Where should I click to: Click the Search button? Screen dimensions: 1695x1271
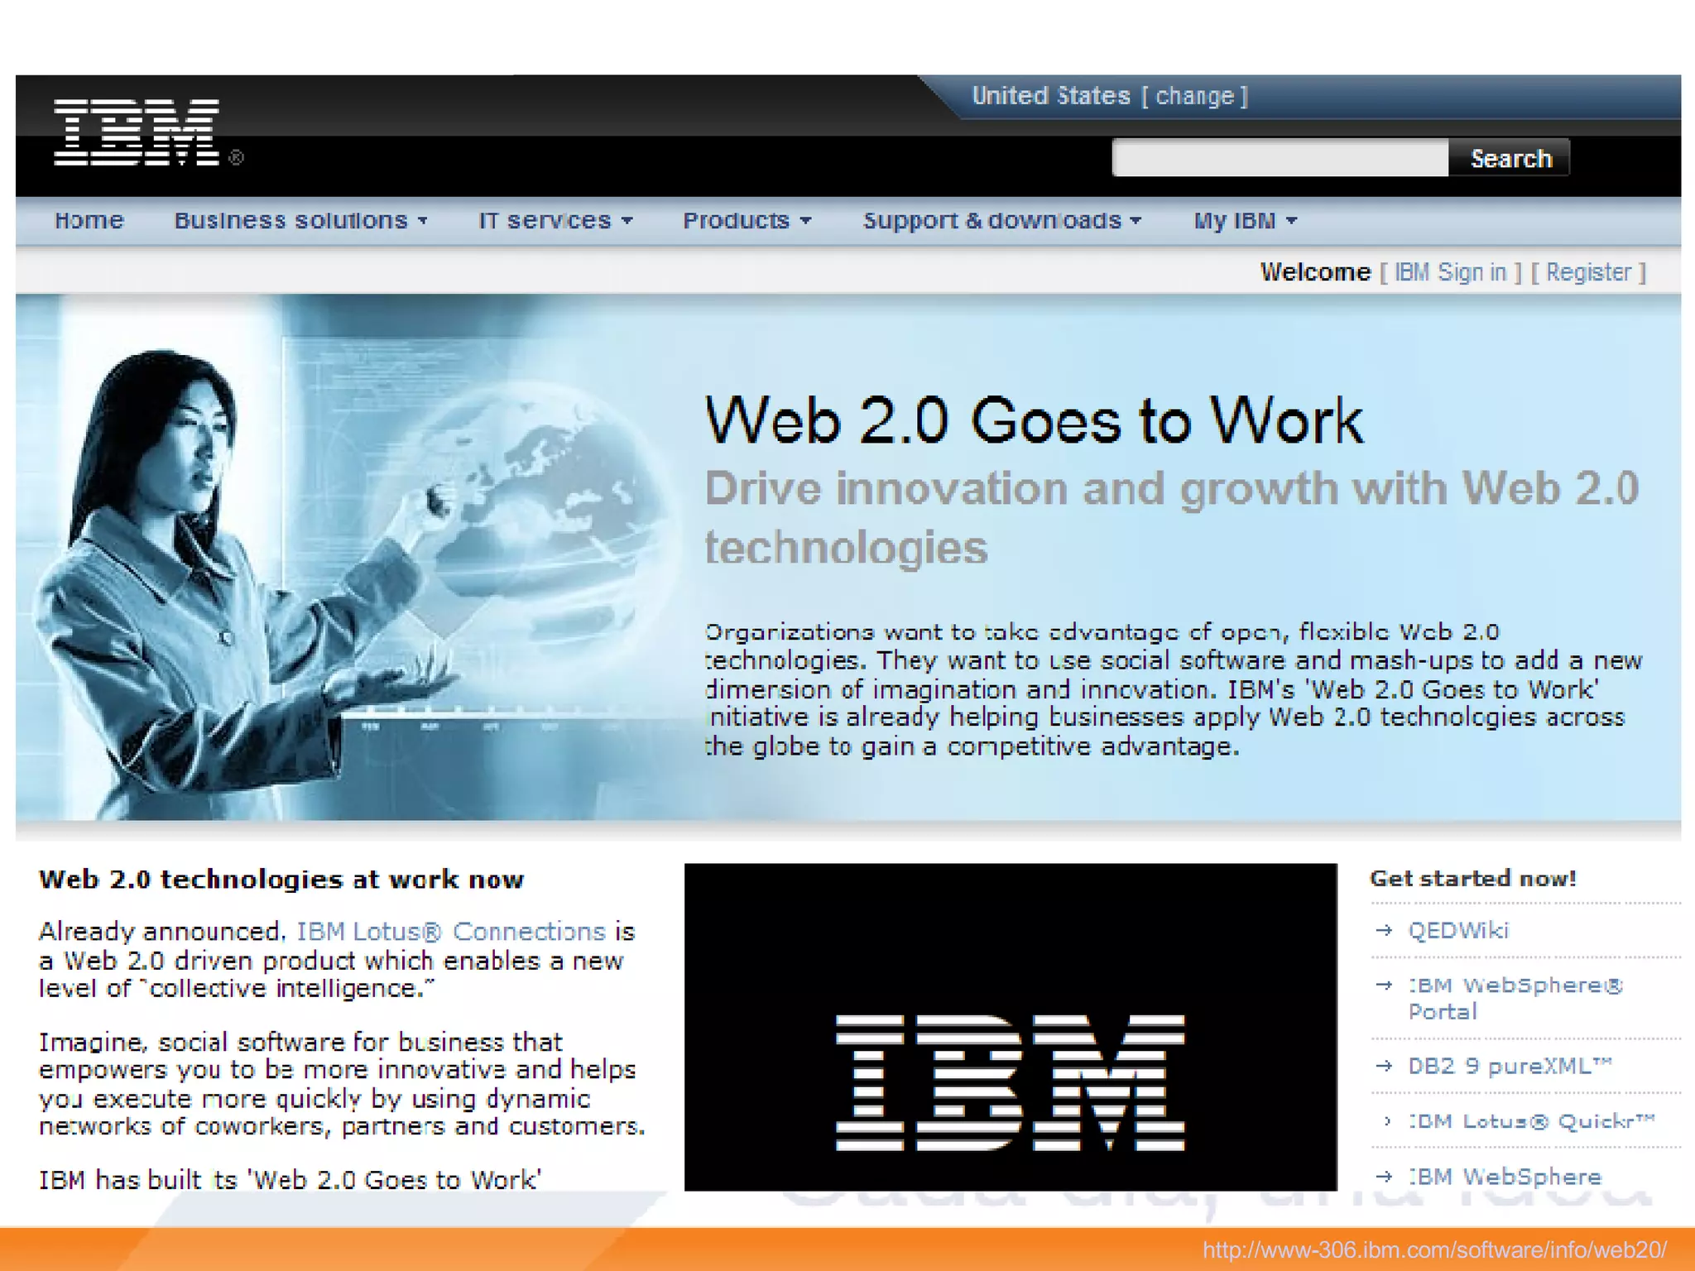click(1510, 158)
